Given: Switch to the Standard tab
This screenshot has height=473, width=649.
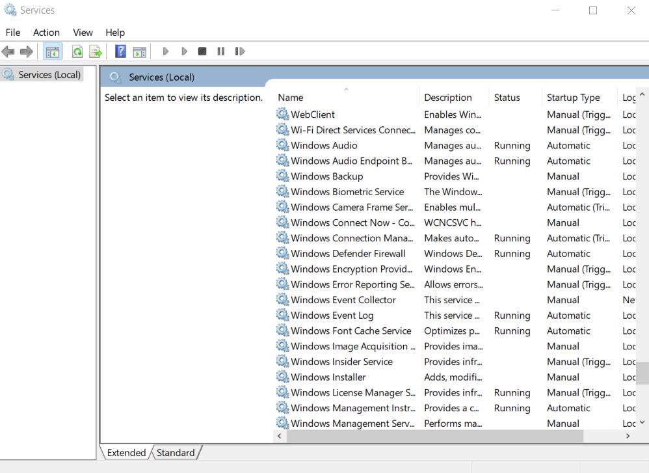Looking at the screenshot, I should point(176,453).
